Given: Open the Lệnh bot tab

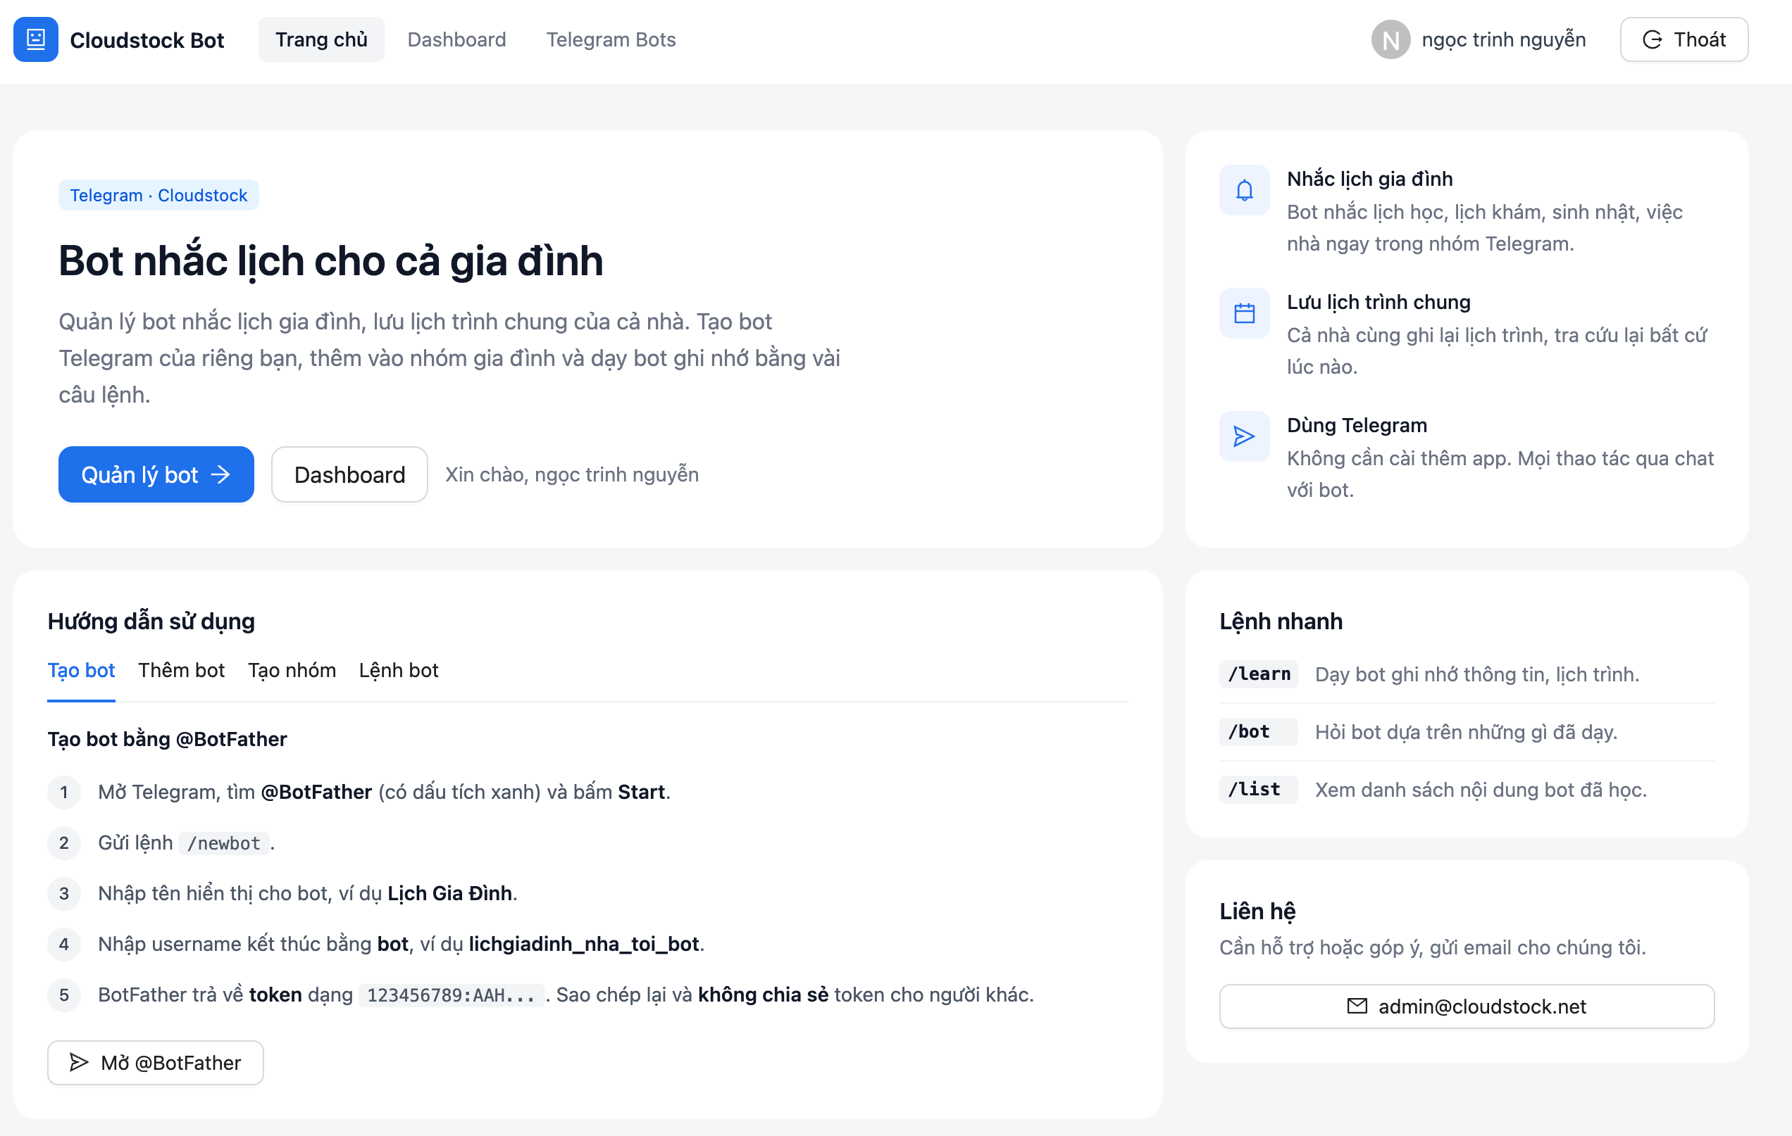Looking at the screenshot, I should tap(398, 671).
